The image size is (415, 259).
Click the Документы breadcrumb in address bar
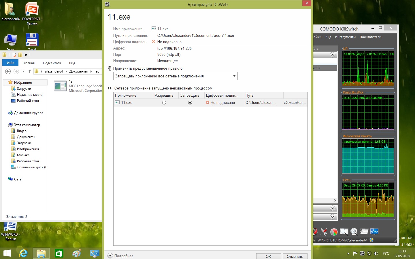[x=78, y=71]
